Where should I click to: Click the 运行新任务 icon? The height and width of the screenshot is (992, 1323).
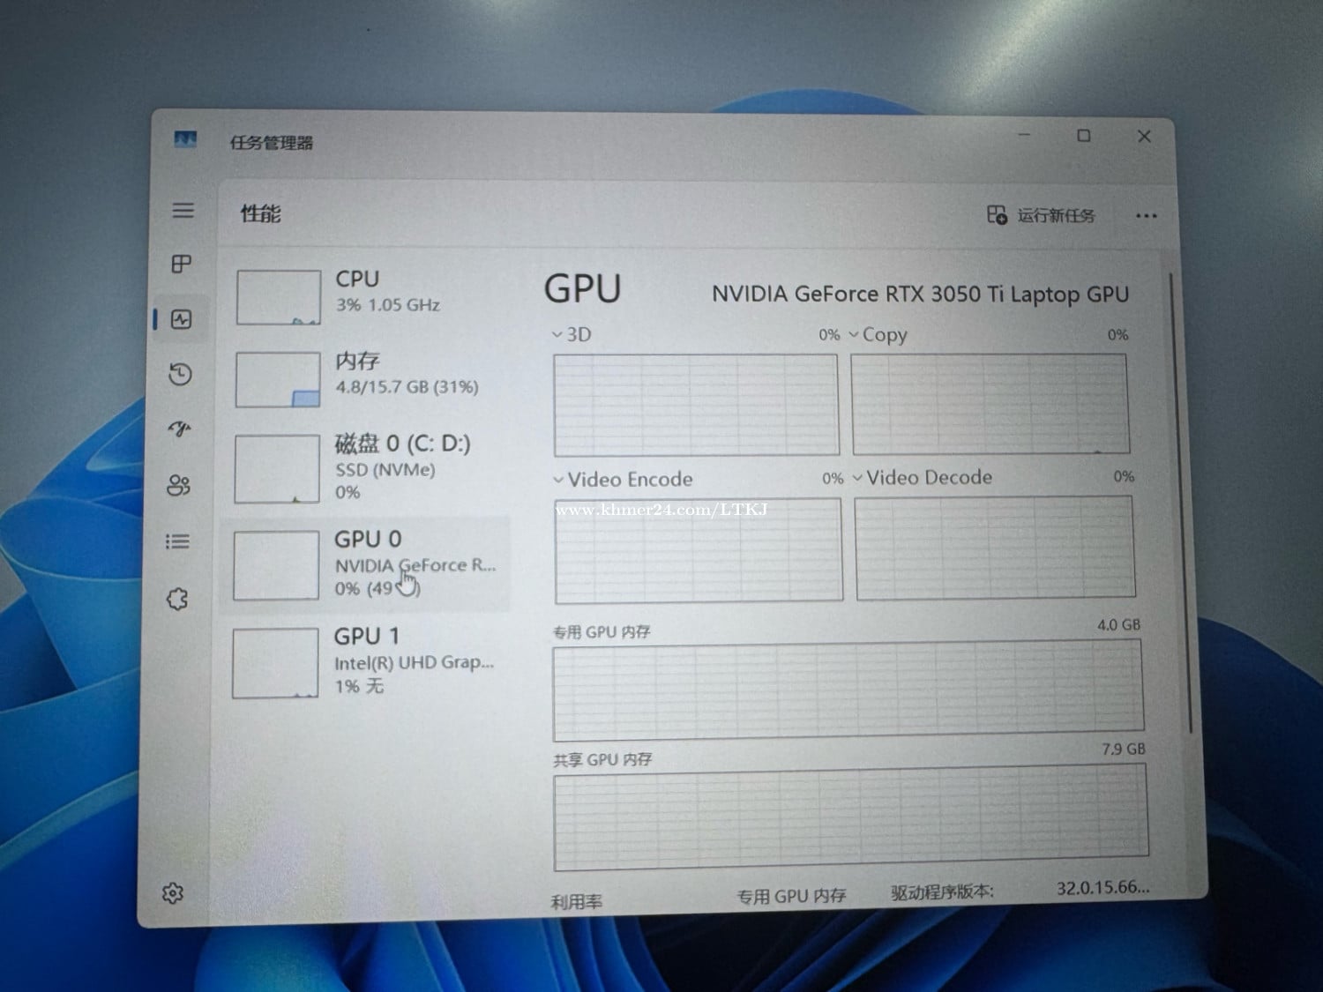click(x=997, y=214)
